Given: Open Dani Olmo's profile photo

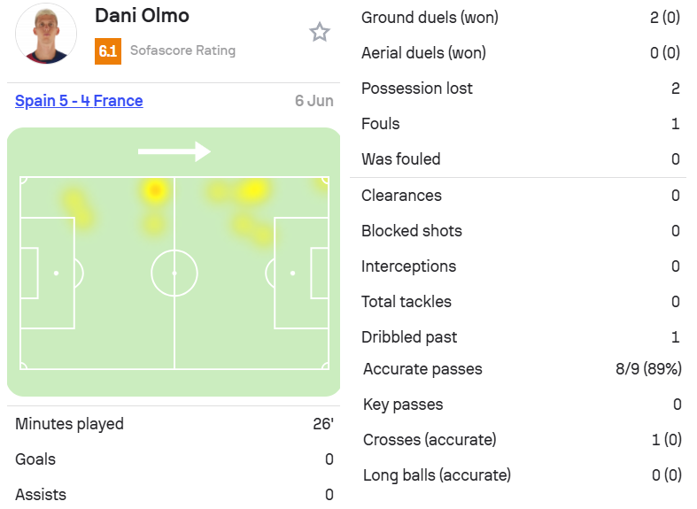Looking at the screenshot, I should coord(46,34).
